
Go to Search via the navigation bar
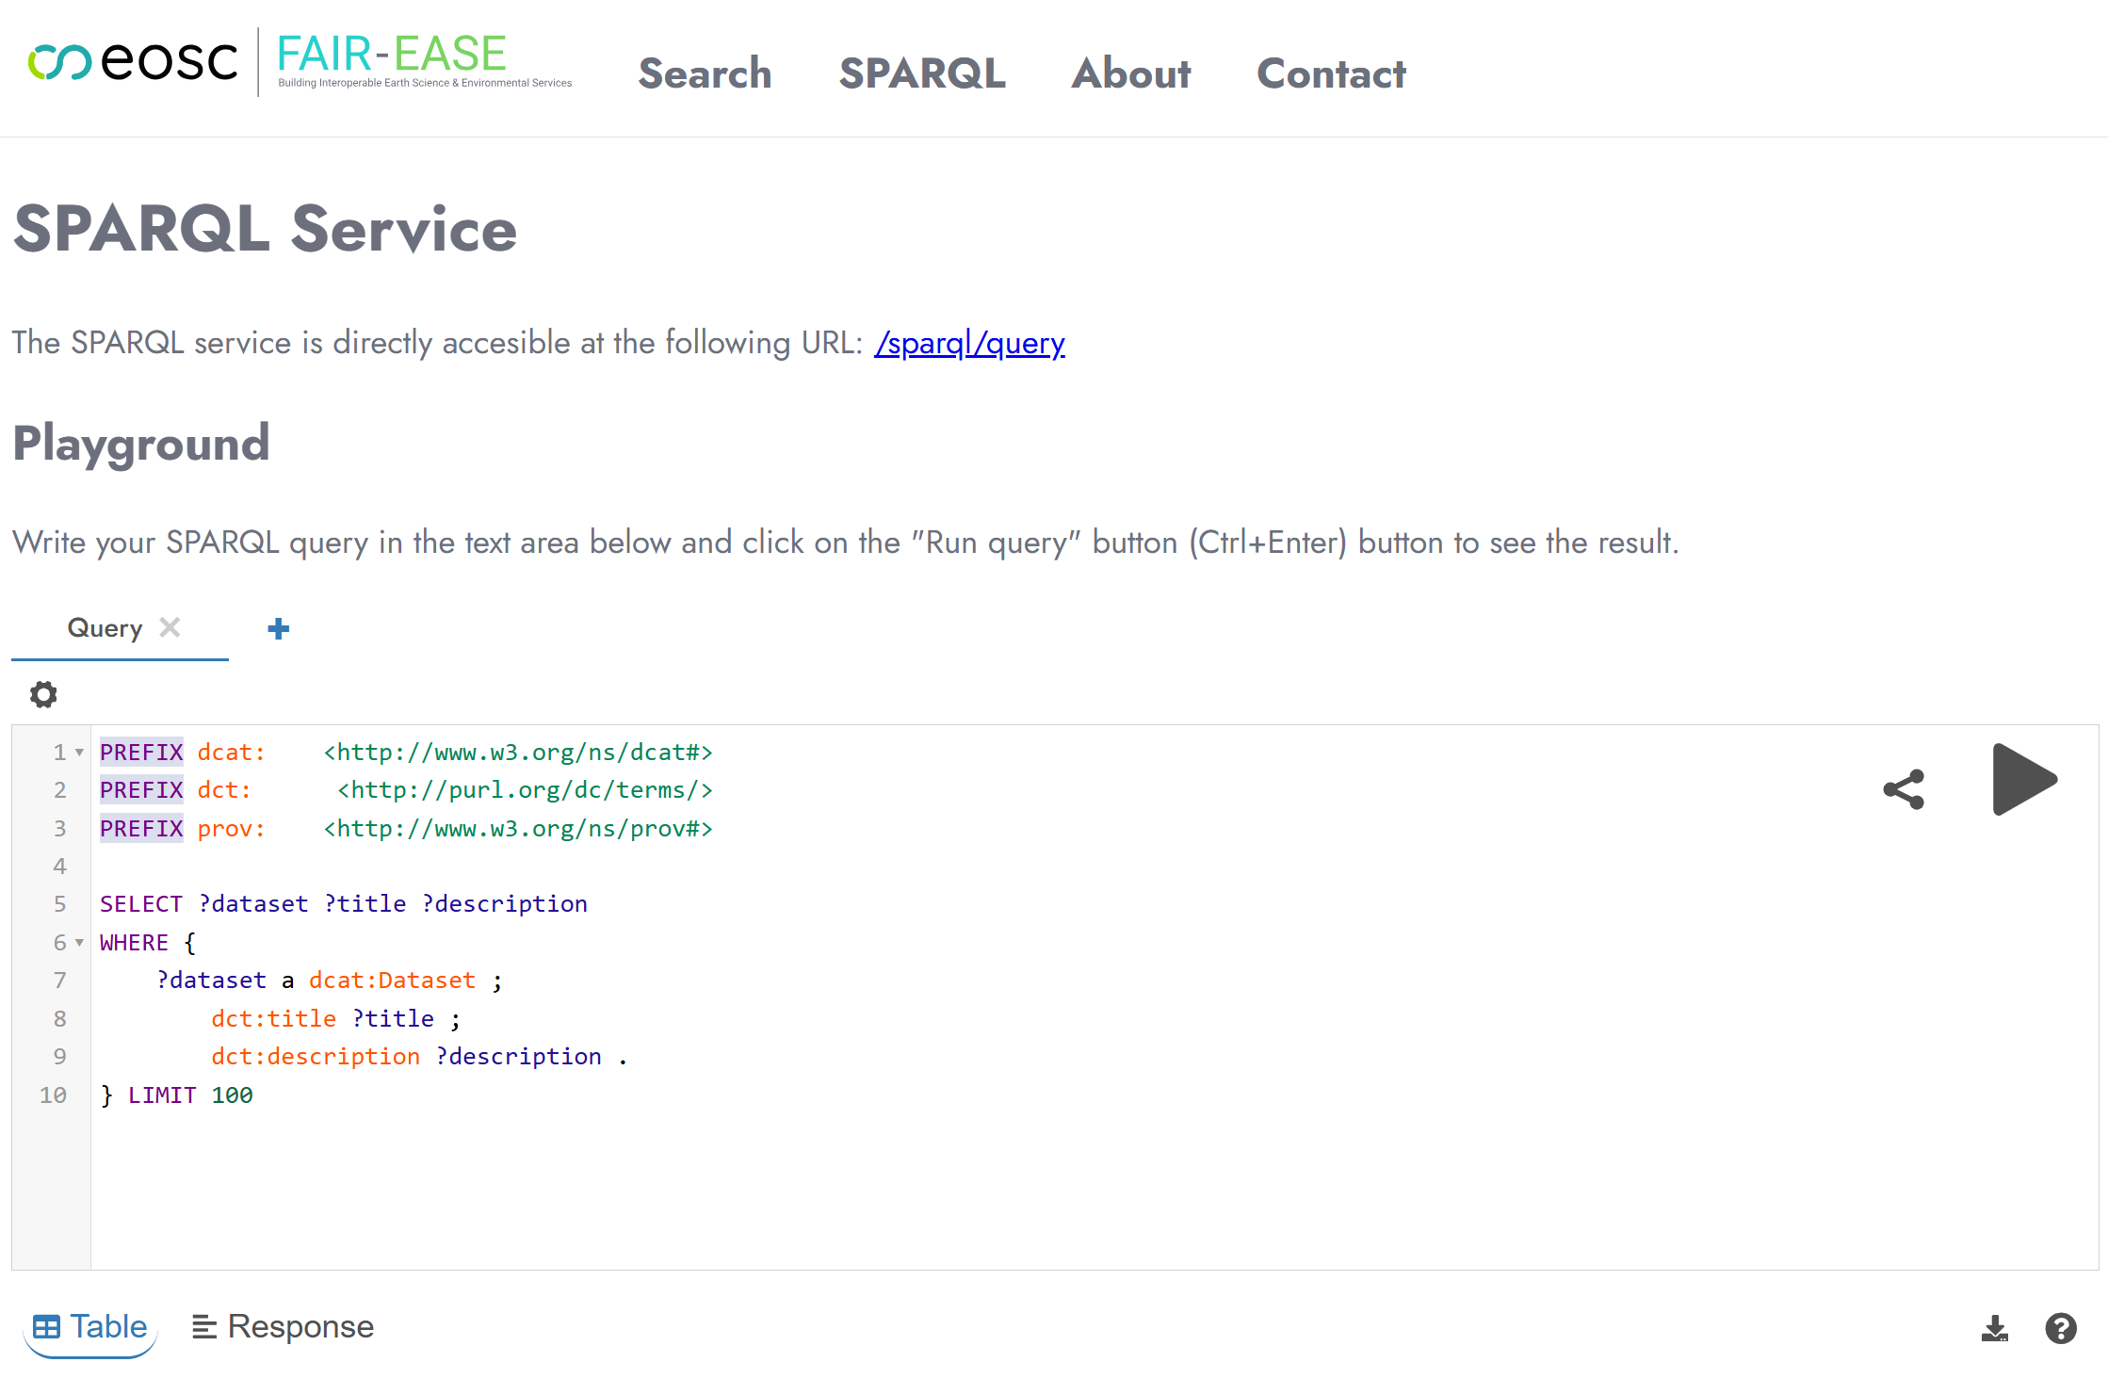click(x=705, y=73)
